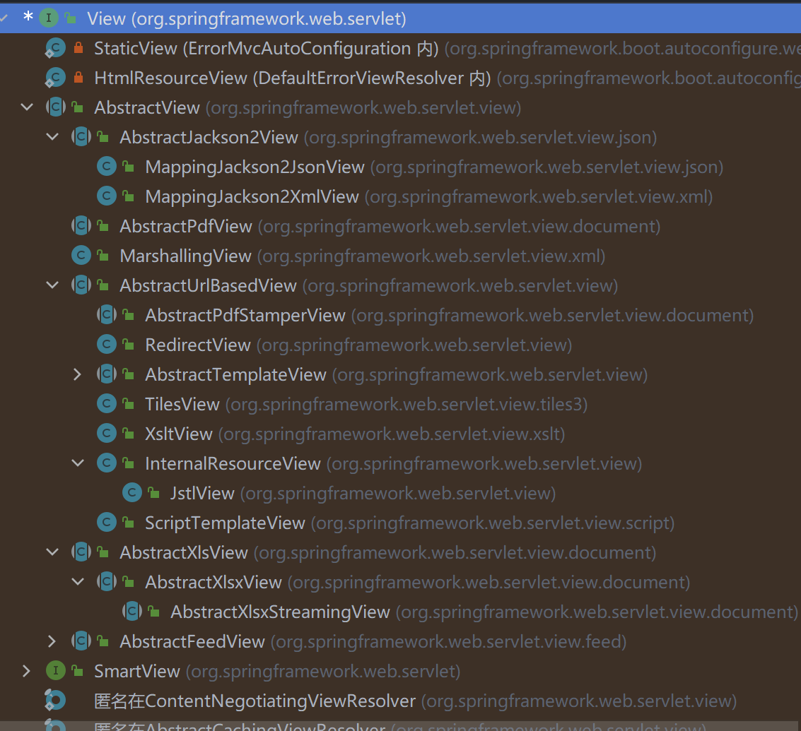The width and height of the screenshot is (801, 731).
Task: Click the abstract class icon of AbstractJackson2View
Action: point(81,137)
